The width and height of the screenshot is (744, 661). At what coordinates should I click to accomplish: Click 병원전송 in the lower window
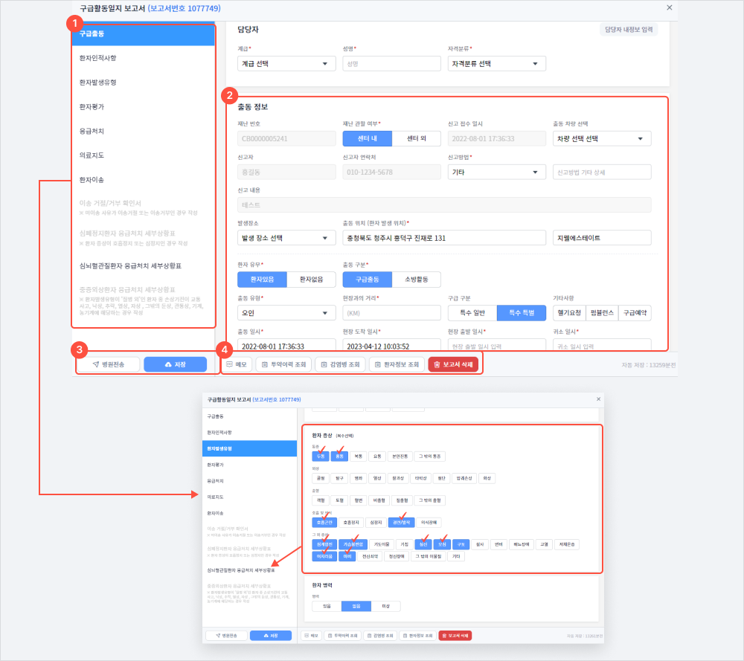point(226,636)
